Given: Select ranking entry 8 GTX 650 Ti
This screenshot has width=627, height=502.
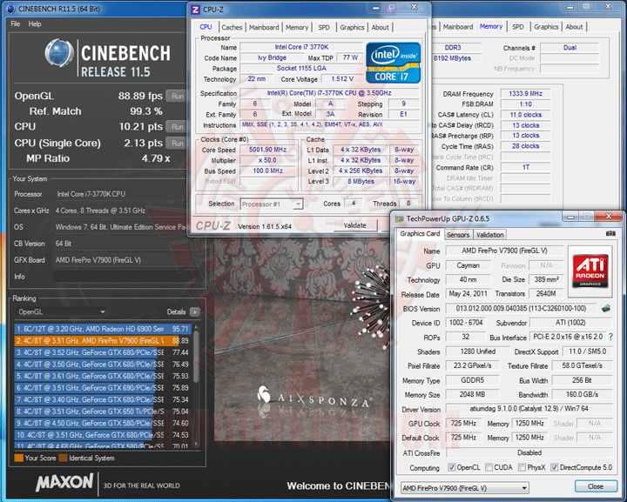Looking at the screenshot, I should 103,412.
